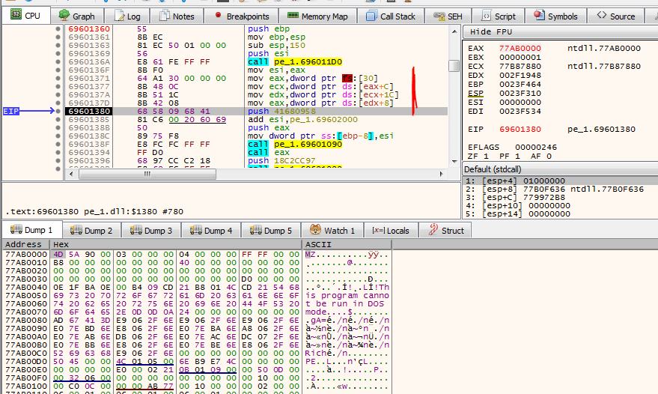658x394 pixels.
Task: Click the Notes tab notepad icon
Action: point(165,16)
